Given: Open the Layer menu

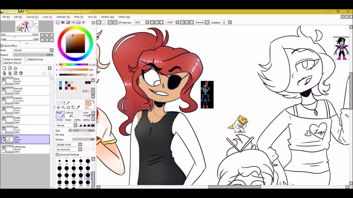Looking at the screenshot, I should 47,17.
